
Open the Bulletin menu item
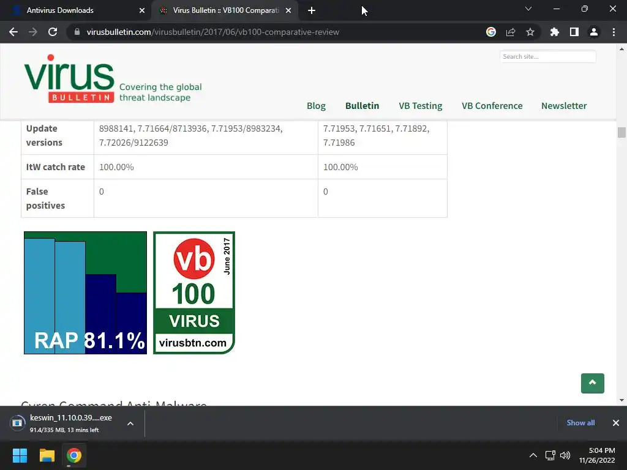(x=362, y=106)
